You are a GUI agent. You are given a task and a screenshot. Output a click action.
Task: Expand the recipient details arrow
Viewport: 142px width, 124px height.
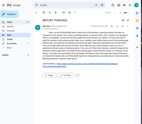[58, 29]
